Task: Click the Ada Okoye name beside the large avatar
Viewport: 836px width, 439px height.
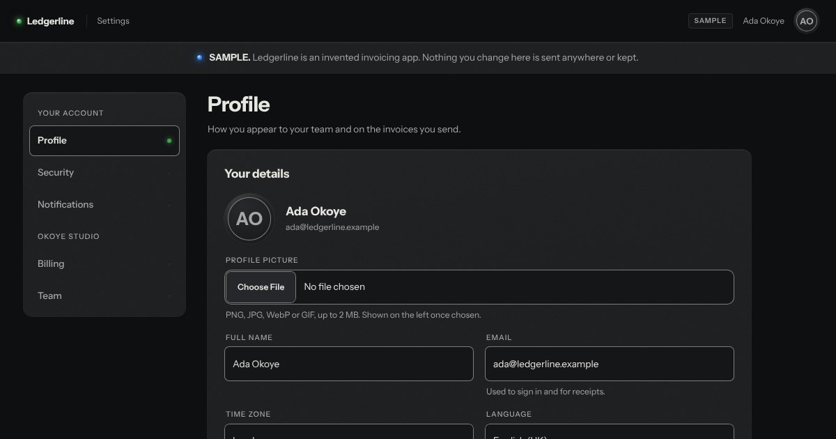Action: click(316, 212)
